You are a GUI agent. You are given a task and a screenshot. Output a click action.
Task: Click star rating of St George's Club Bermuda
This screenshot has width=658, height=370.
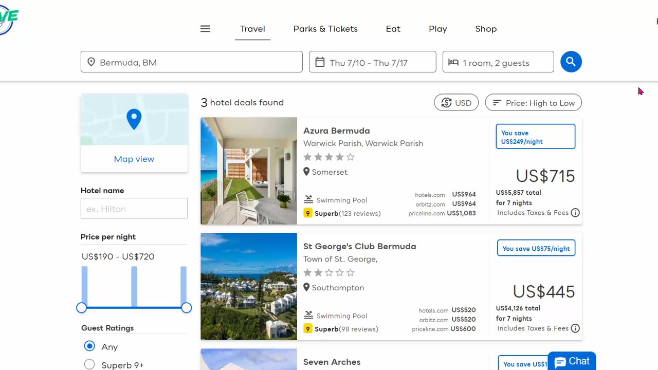pos(329,273)
